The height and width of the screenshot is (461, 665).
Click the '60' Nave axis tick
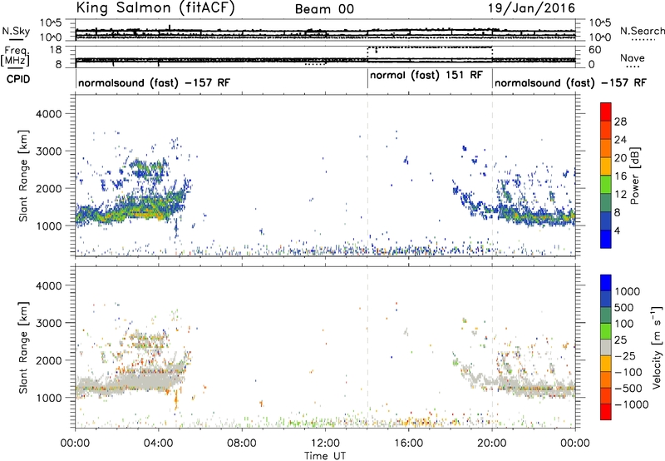tap(595, 50)
